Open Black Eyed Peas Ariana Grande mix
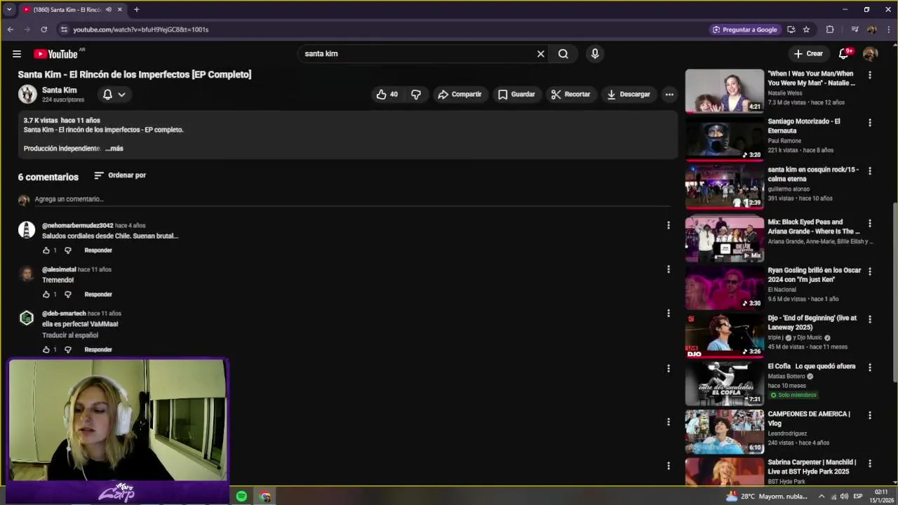Screen dimensions: 898x505 [724, 239]
